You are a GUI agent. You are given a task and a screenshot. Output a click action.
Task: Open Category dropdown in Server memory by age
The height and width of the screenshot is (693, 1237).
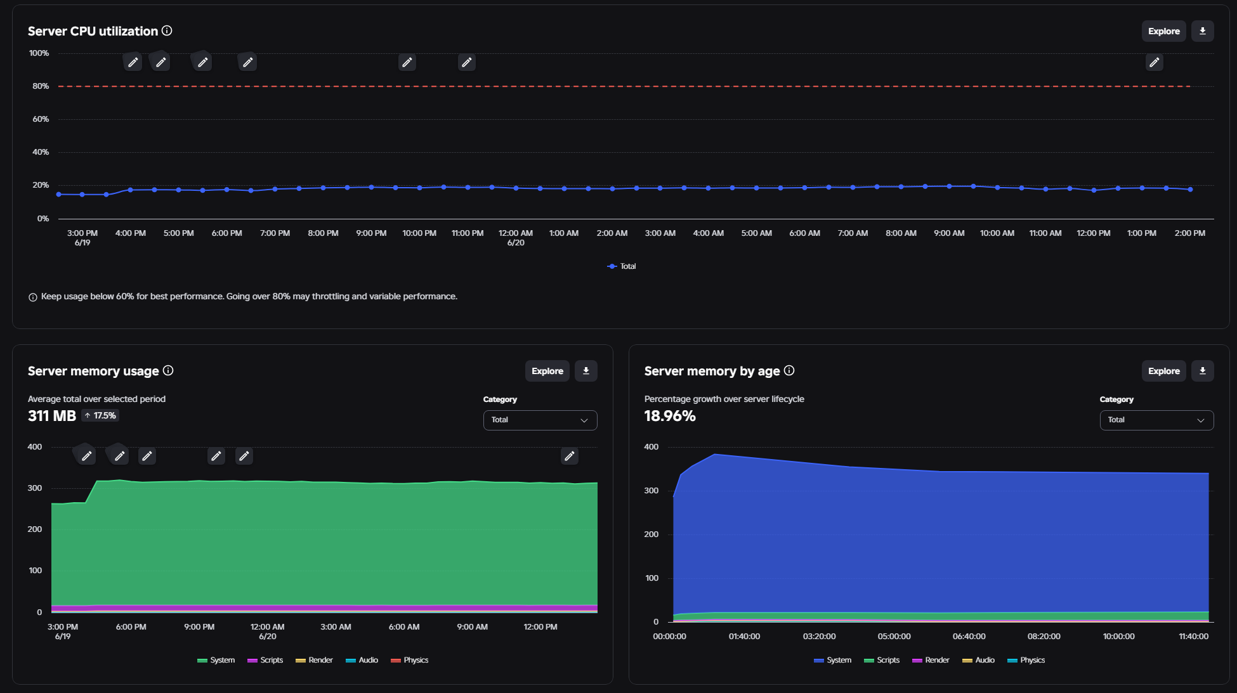[1156, 420]
